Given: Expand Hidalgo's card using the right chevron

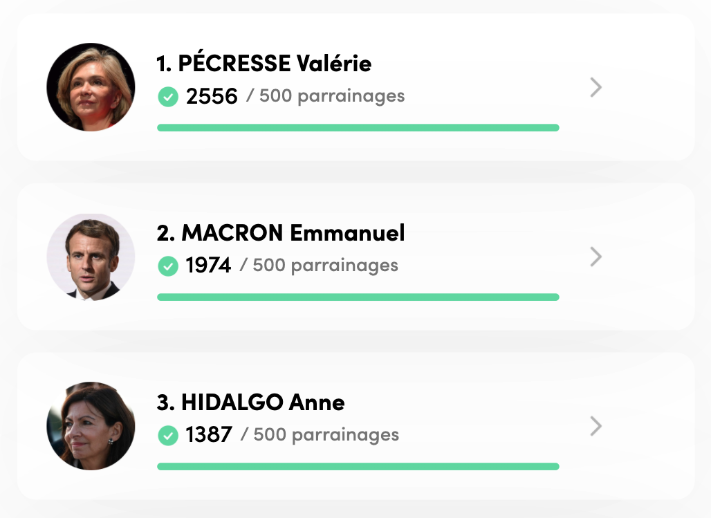Looking at the screenshot, I should (595, 426).
